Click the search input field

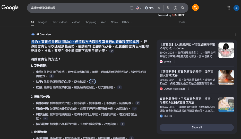coord(77,8)
